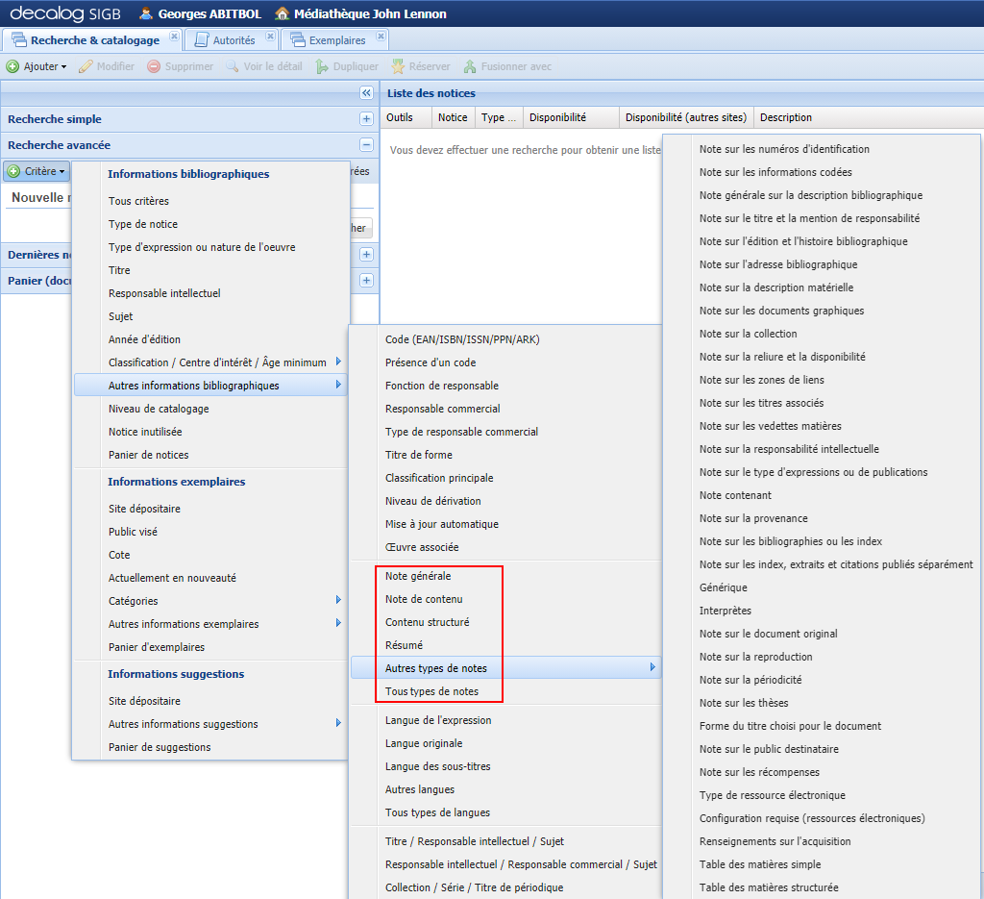Select Année d'édition criterion
The image size is (984, 899).
pyautogui.click(x=144, y=339)
